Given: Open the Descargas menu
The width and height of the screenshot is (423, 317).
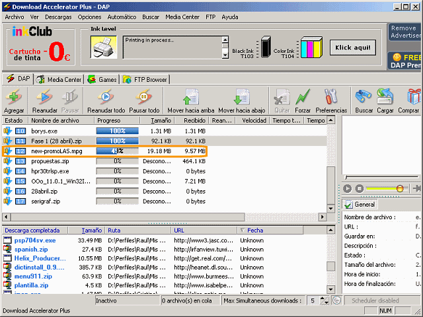Looking at the screenshot, I should [x=58, y=16].
